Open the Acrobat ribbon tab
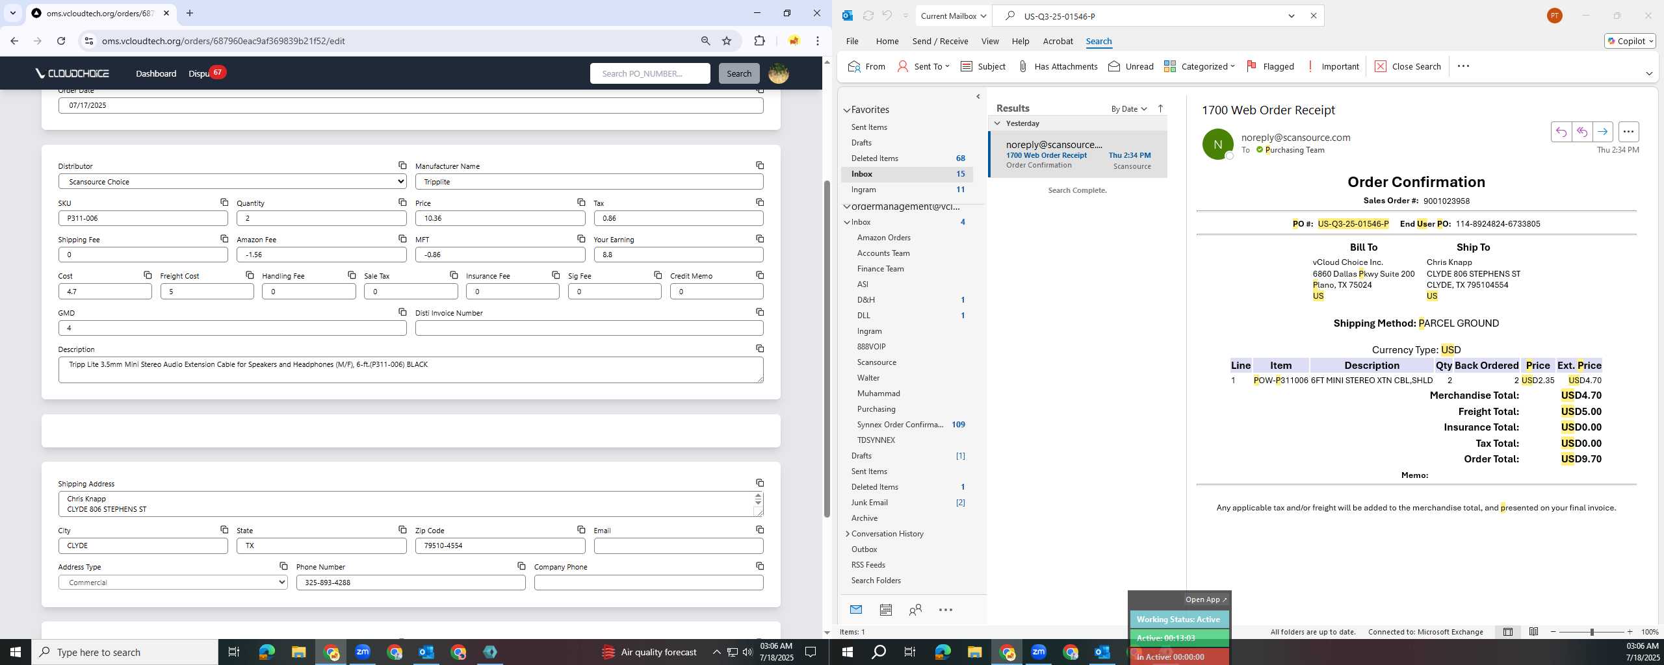Image resolution: width=1664 pixels, height=665 pixels. point(1058,41)
